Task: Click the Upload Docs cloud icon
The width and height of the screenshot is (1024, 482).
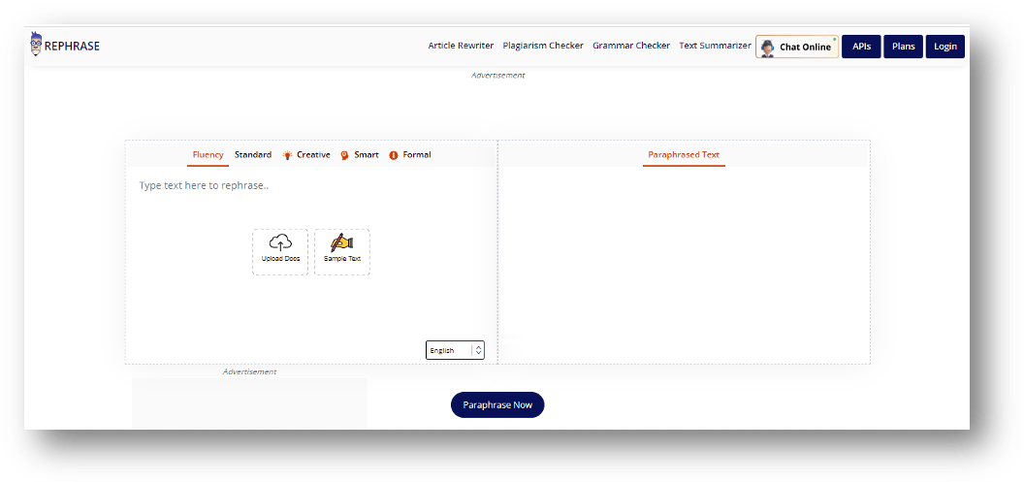Action: coord(280,243)
